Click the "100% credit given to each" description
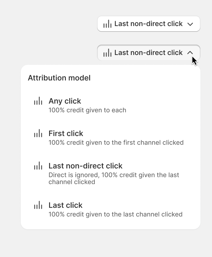Screen dimensions: 212x257 pos(87,110)
